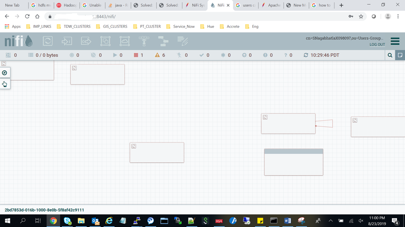Open the TDW_CLUSTERS bookmark folder
The width and height of the screenshot is (405, 227).
coord(74,27)
